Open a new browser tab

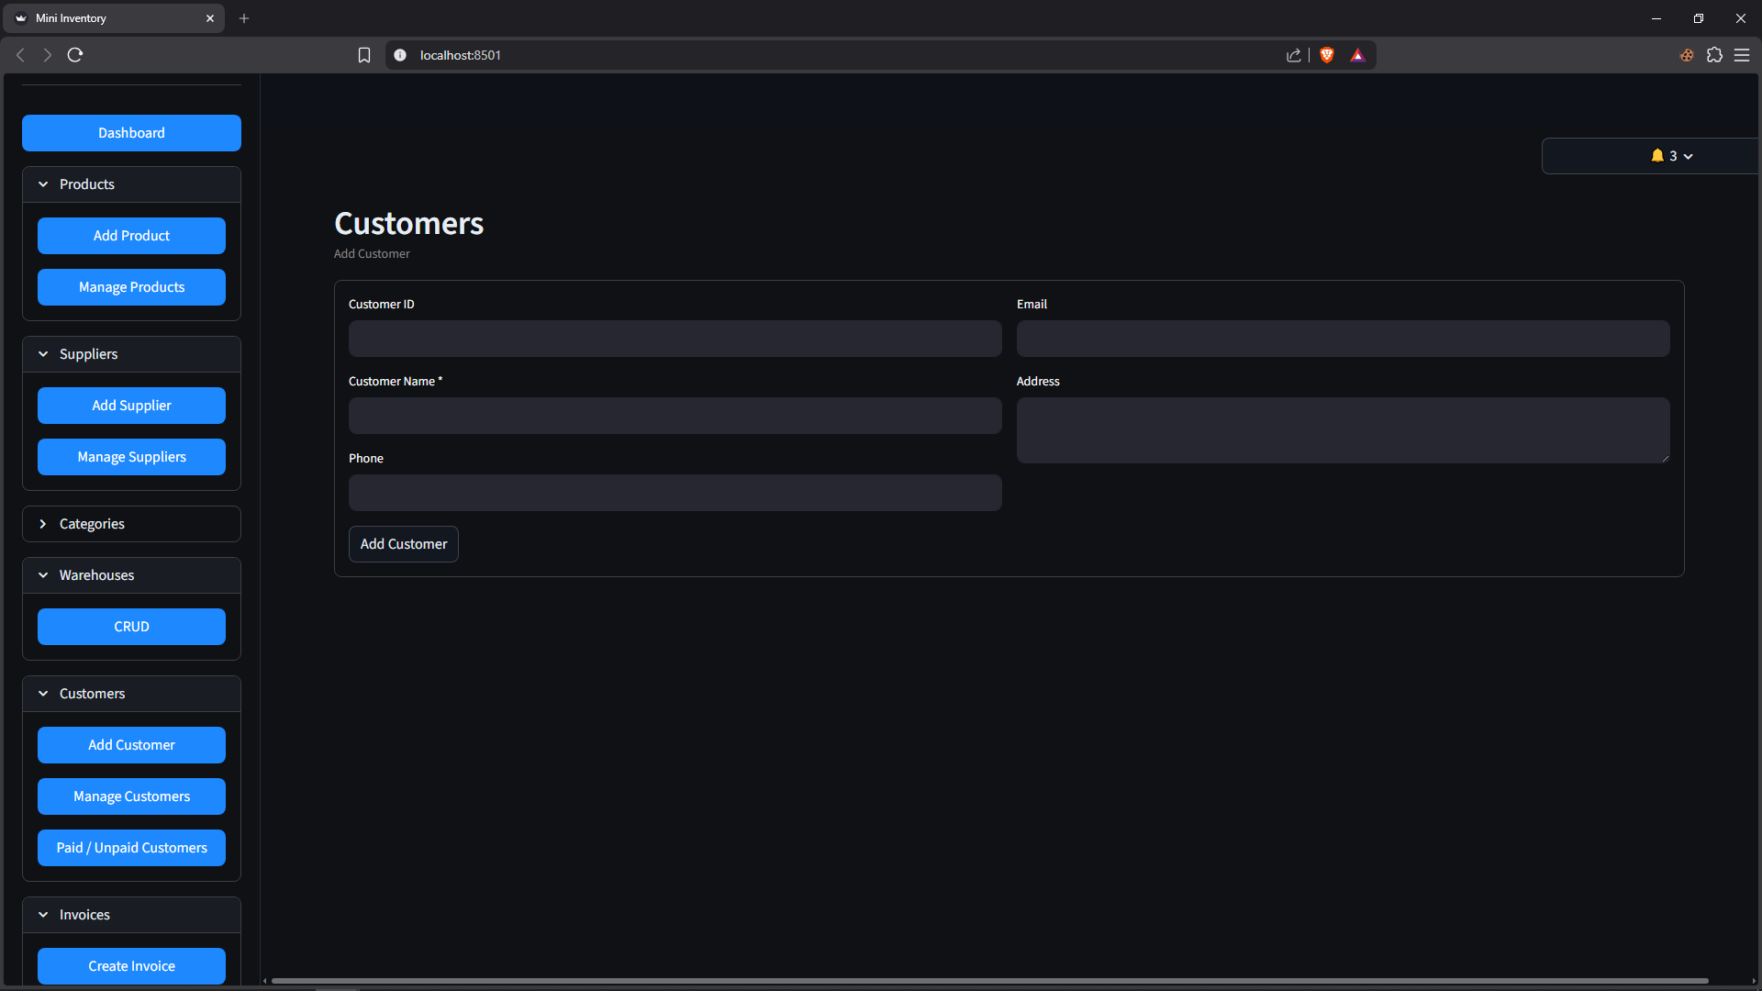click(244, 18)
